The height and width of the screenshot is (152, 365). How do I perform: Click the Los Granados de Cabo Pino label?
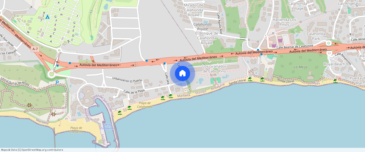[215, 68]
